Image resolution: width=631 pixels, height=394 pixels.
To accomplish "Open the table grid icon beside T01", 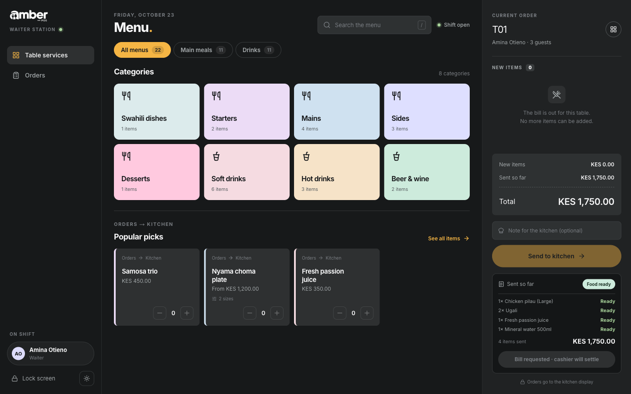I will point(613,29).
